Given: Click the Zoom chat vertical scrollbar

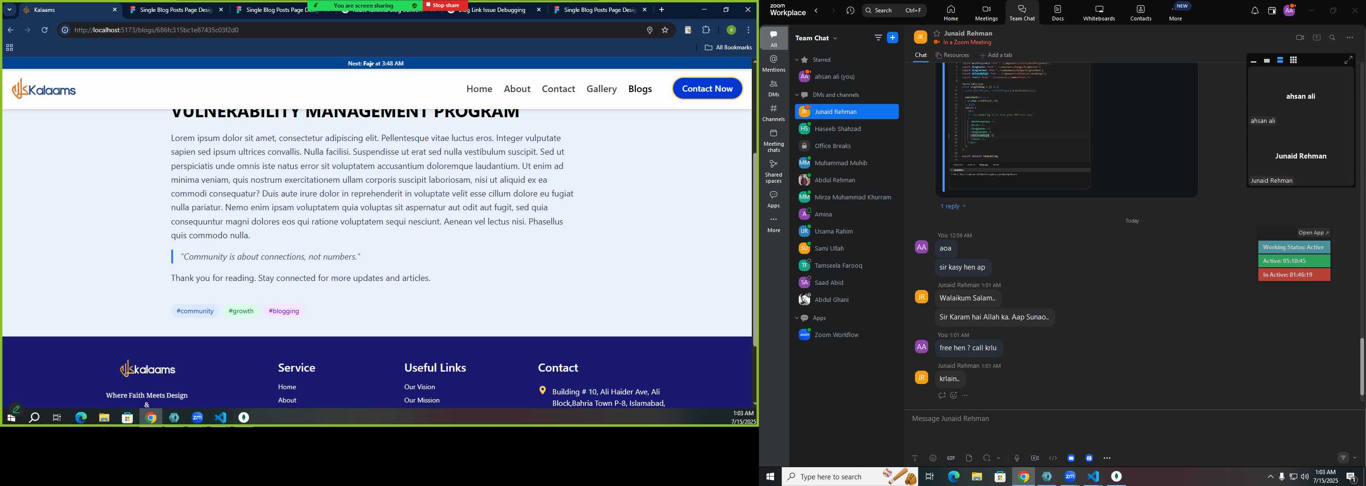Looking at the screenshot, I should (1362, 366).
